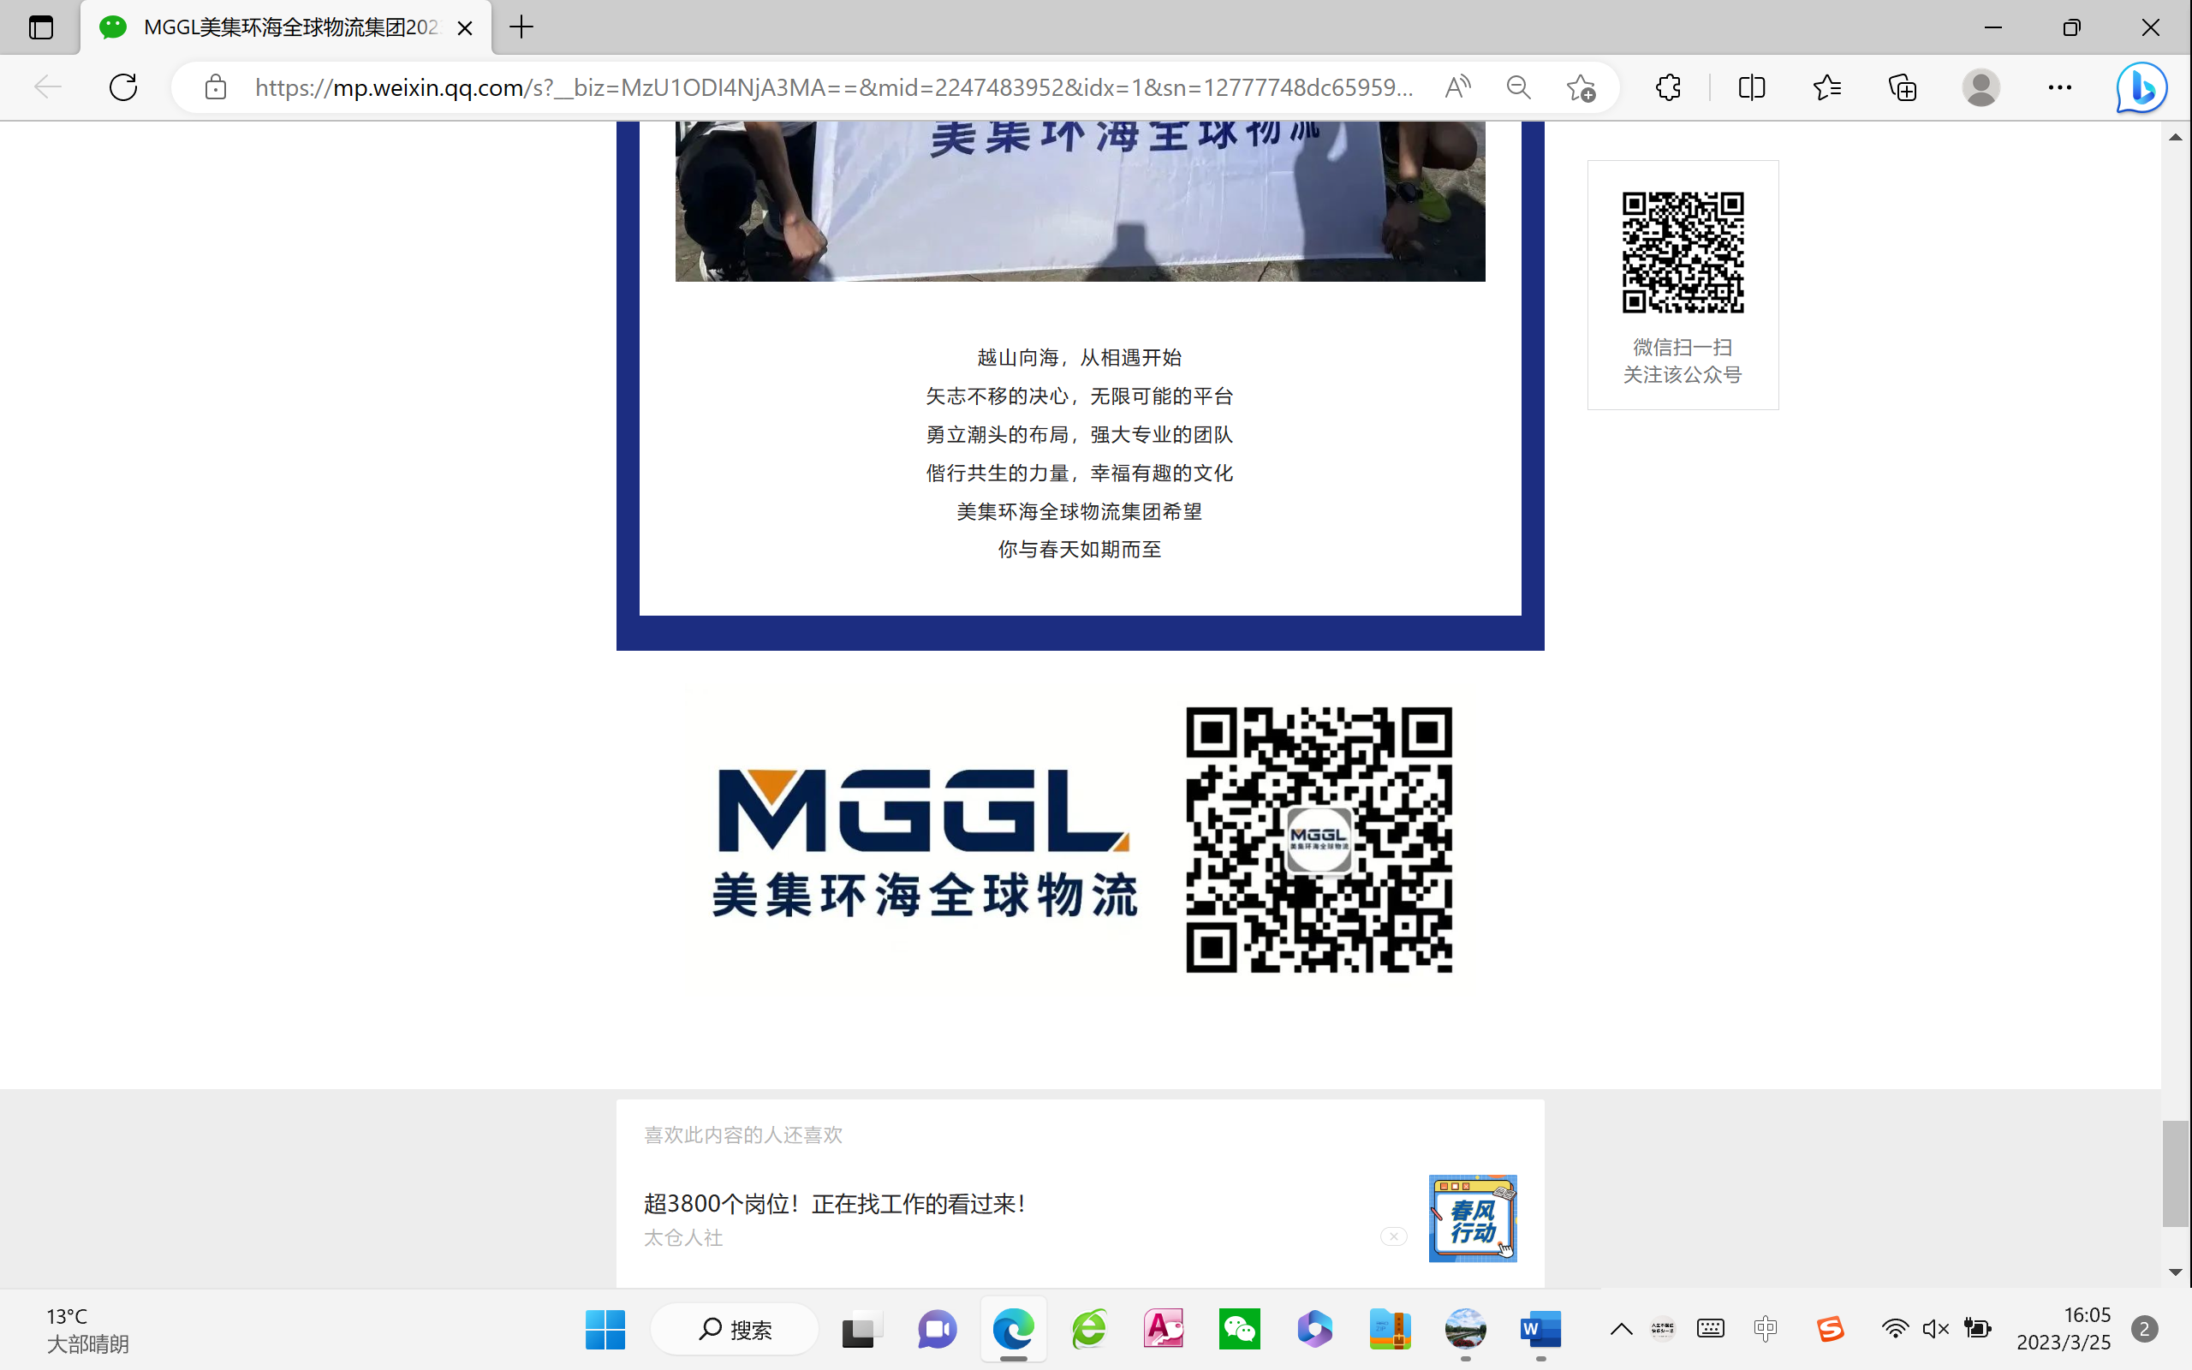The width and height of the screenshot is (2192, 1370).
Task: Open the Collections icon
Action: tap(1902, 87)
